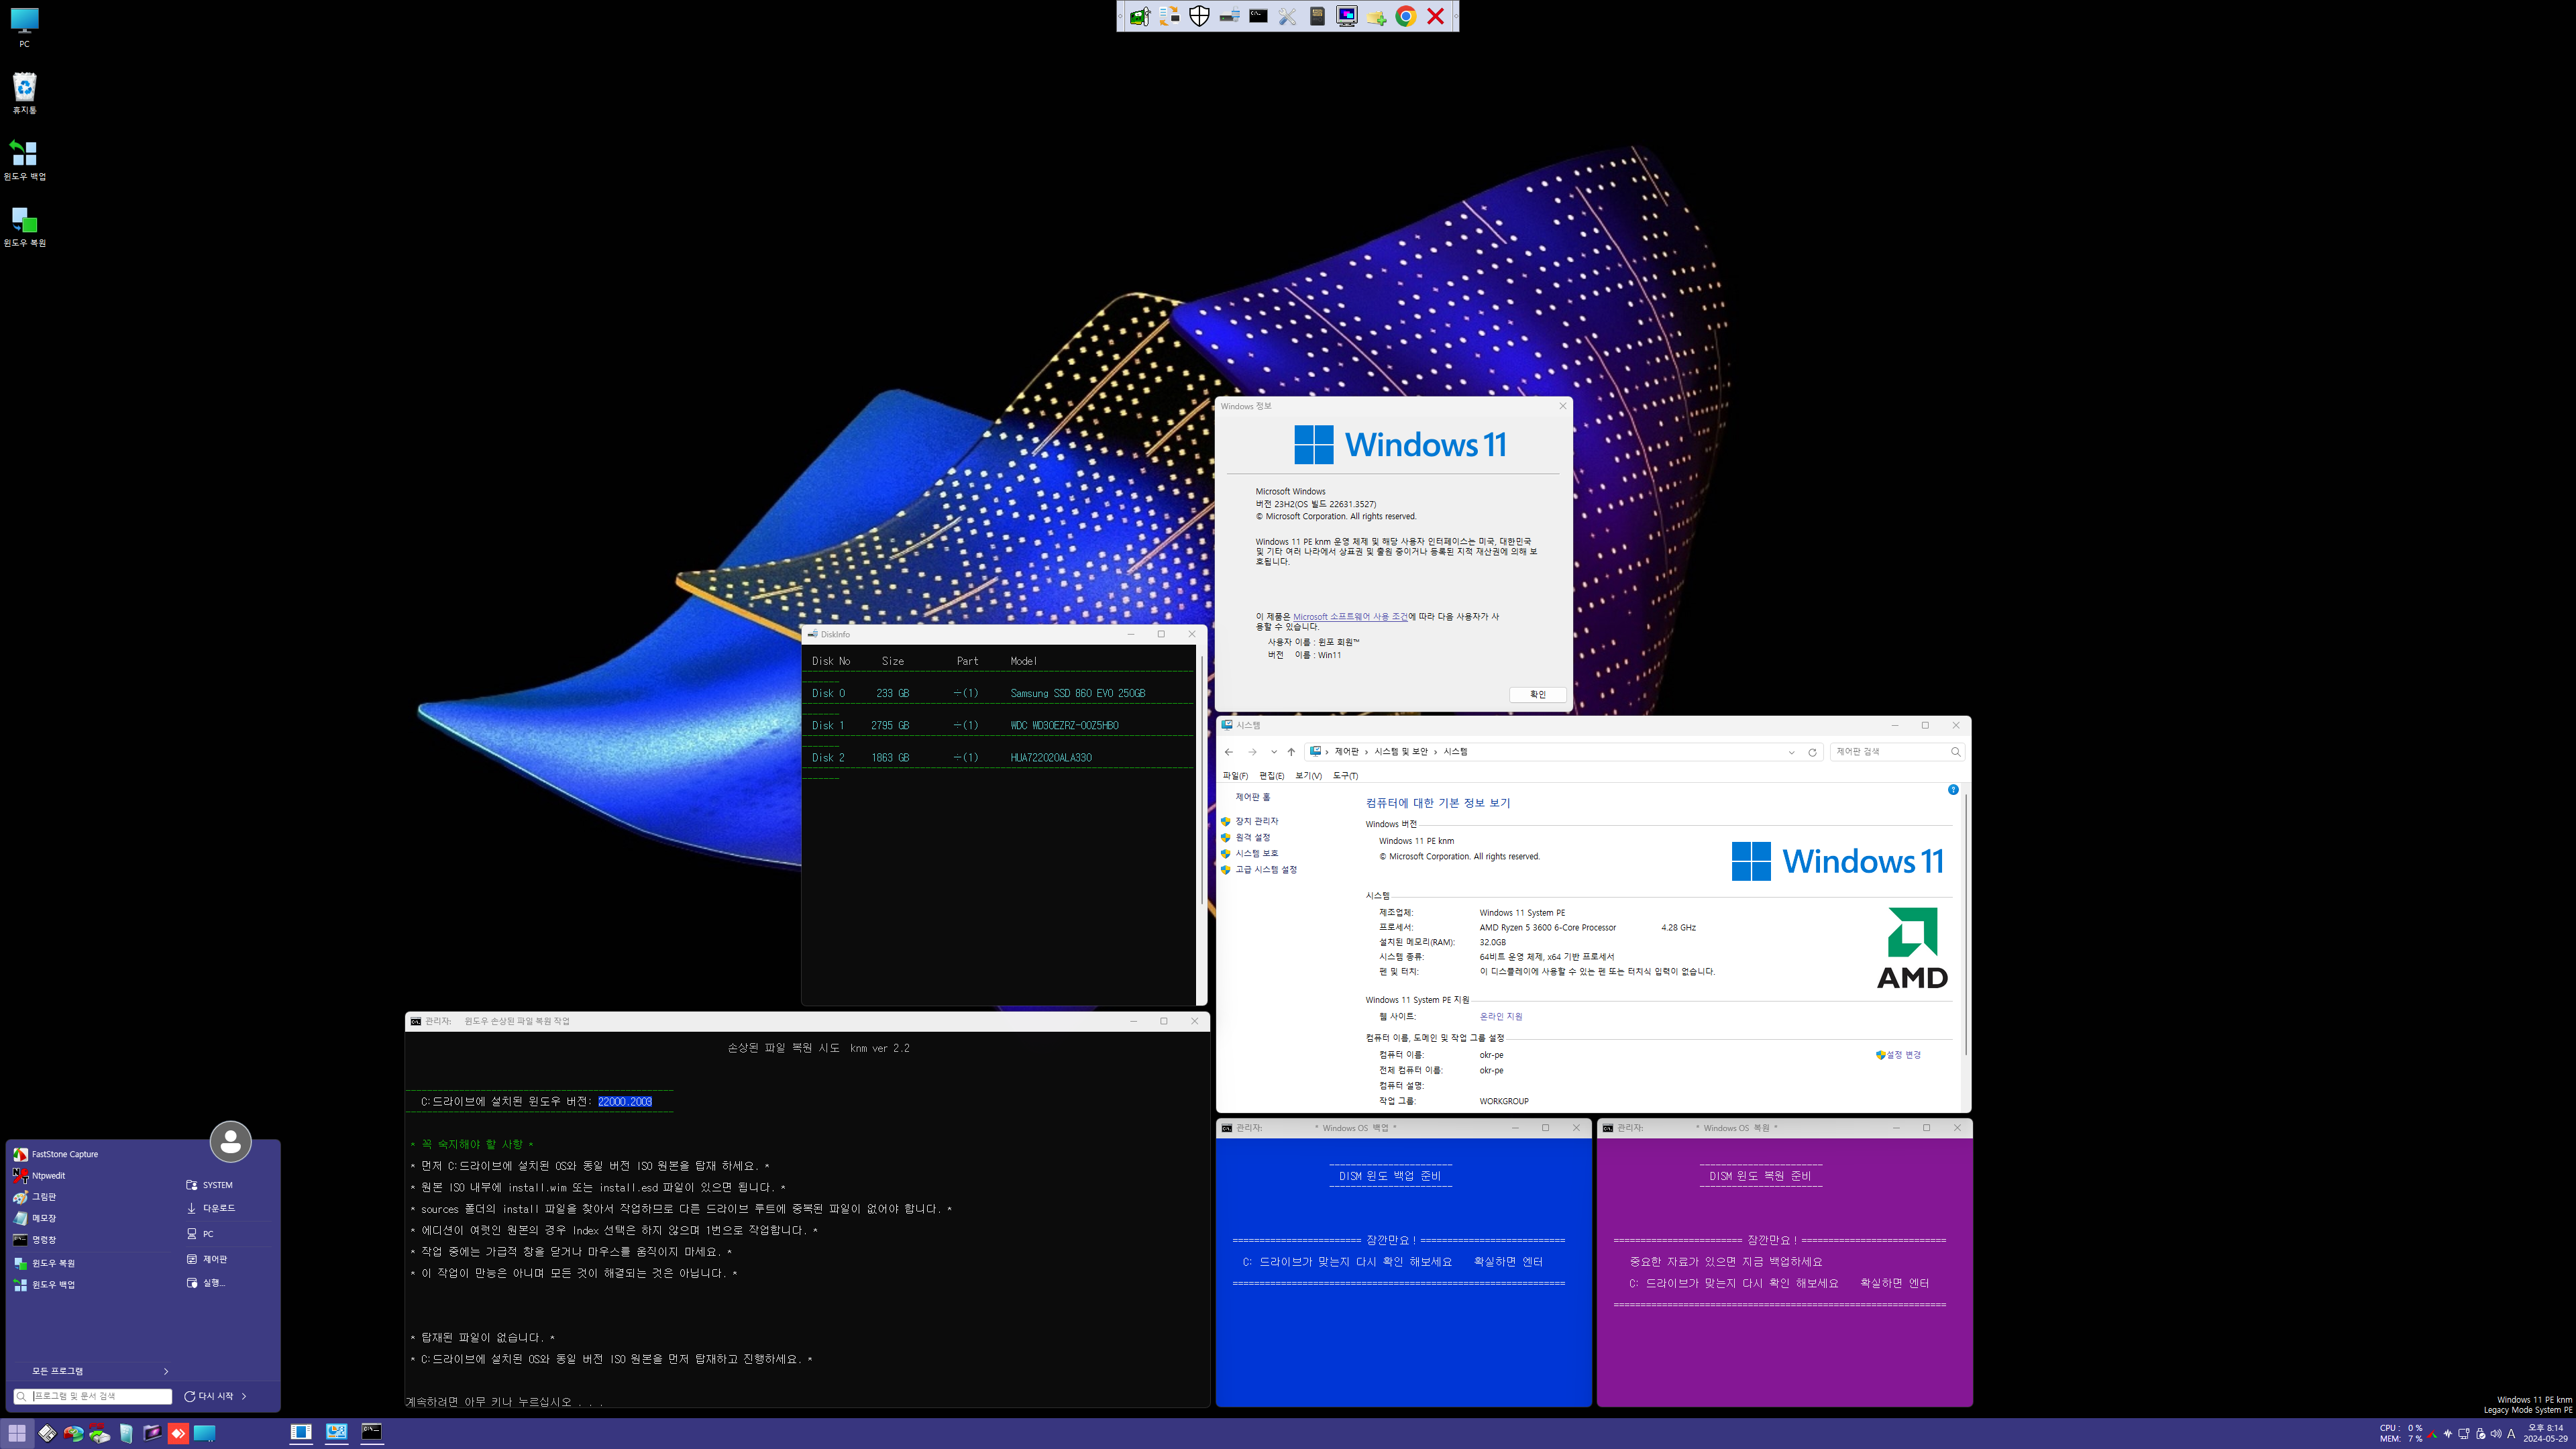Open the purple folder icon on the taskbar
The width and height of the screenshot is (2576, 1449).
click(x=152, y=1433)
